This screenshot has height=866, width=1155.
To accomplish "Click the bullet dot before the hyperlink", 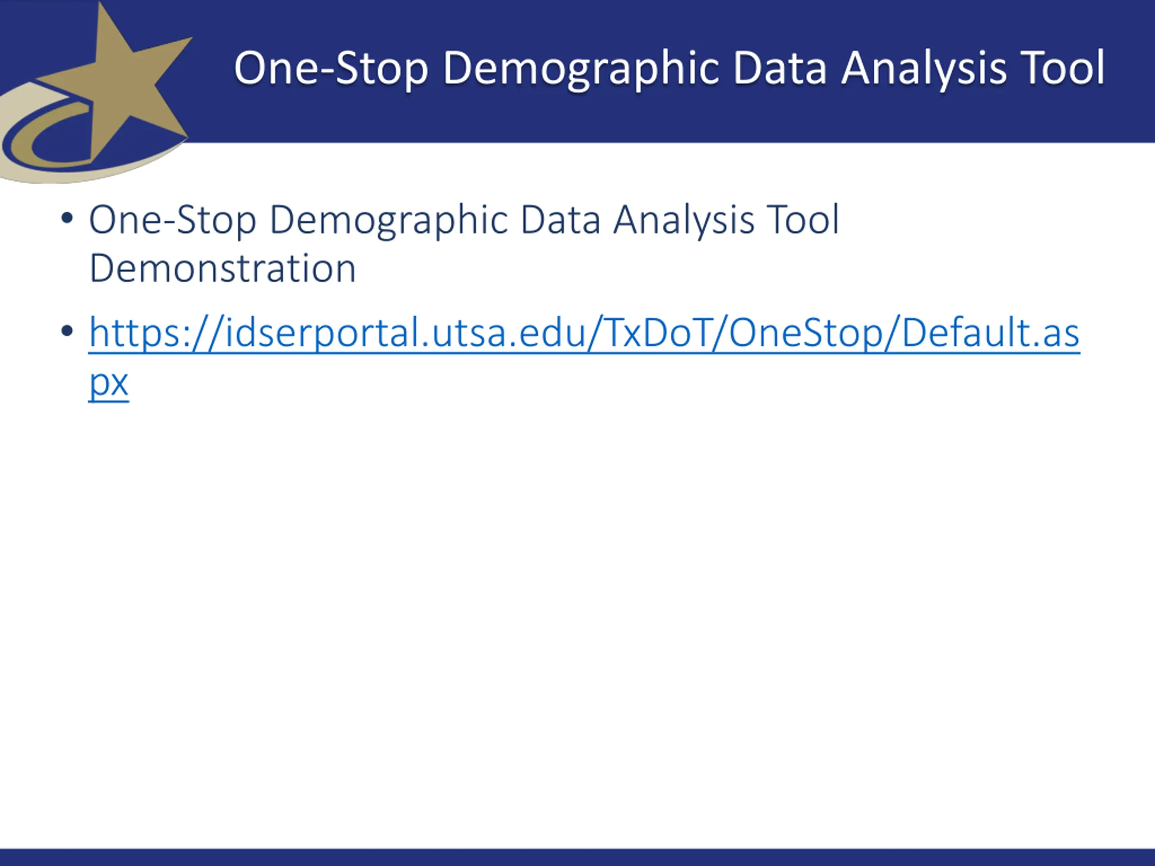I will click(x=67, y=331).
